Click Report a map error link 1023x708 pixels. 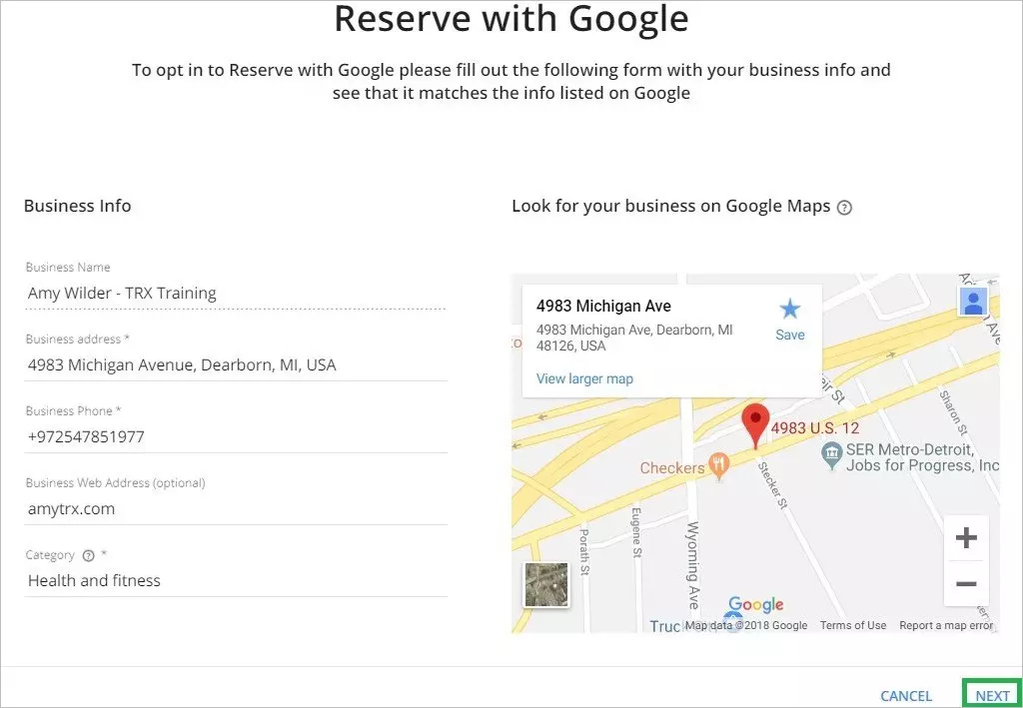pyautogui.click(x=946, y=625)
